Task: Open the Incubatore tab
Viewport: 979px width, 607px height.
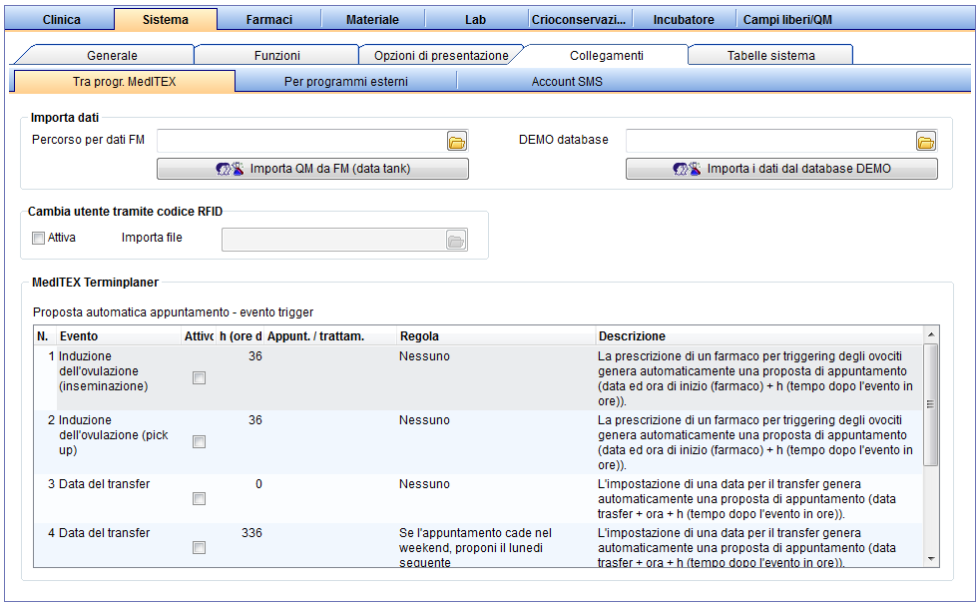Action: 684,19
